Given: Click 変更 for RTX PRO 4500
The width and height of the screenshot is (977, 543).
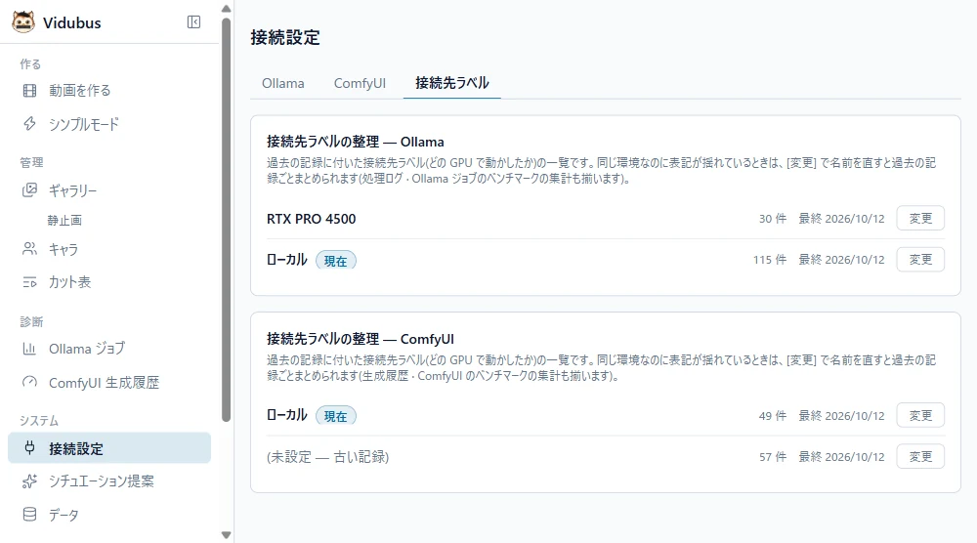Looking at the screenshot, I should (920, 219).
